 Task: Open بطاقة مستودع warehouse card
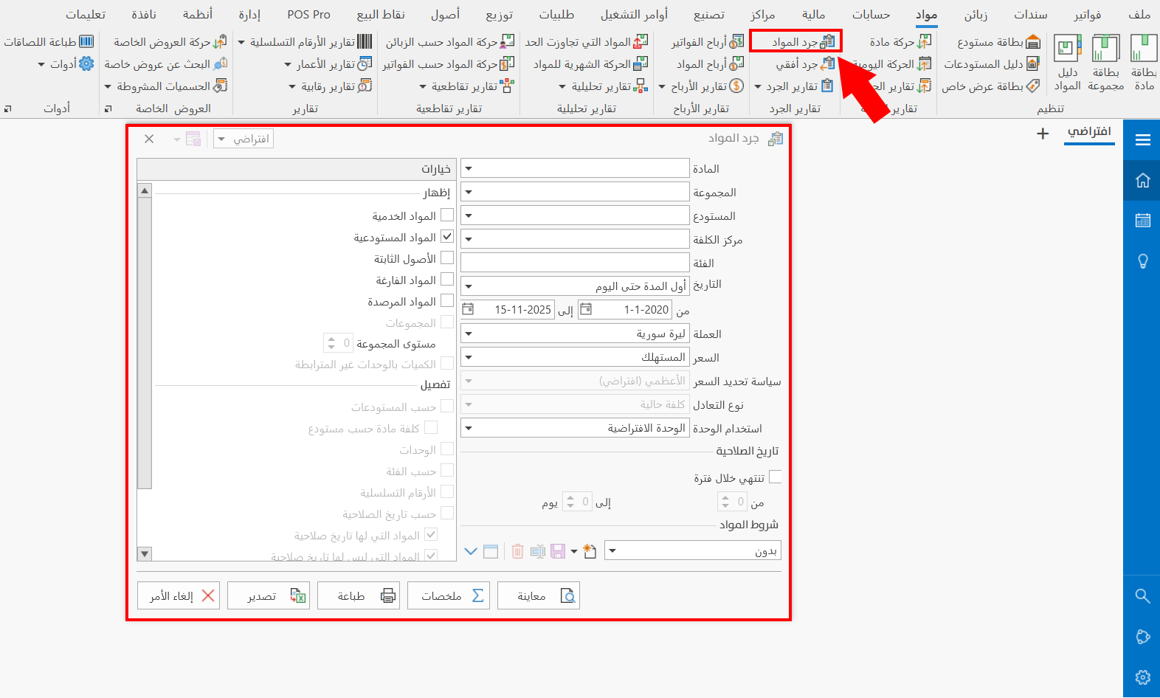click(998, 42)
